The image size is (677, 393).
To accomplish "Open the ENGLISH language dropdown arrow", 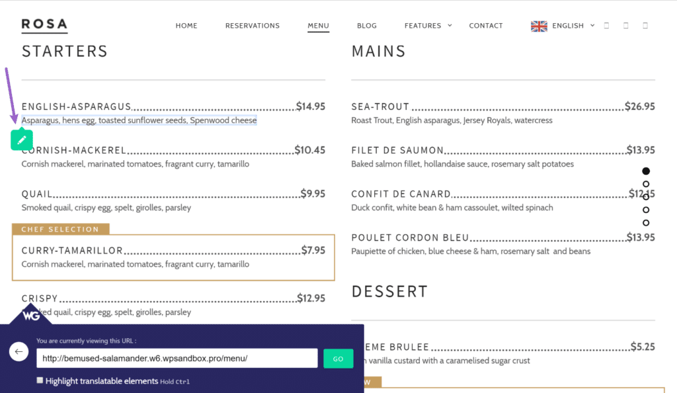I will click(x=592, y=26).
